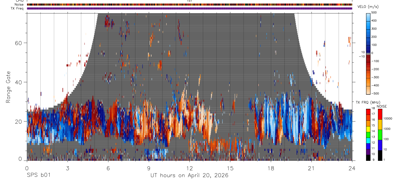Click velocity scale label '200'
The height and width of the screenshot is (182, 396).
374,37
